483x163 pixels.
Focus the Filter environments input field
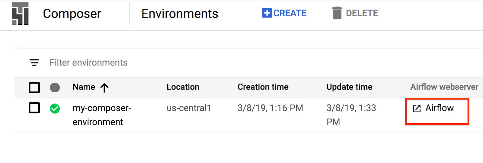tap(88, 63)
